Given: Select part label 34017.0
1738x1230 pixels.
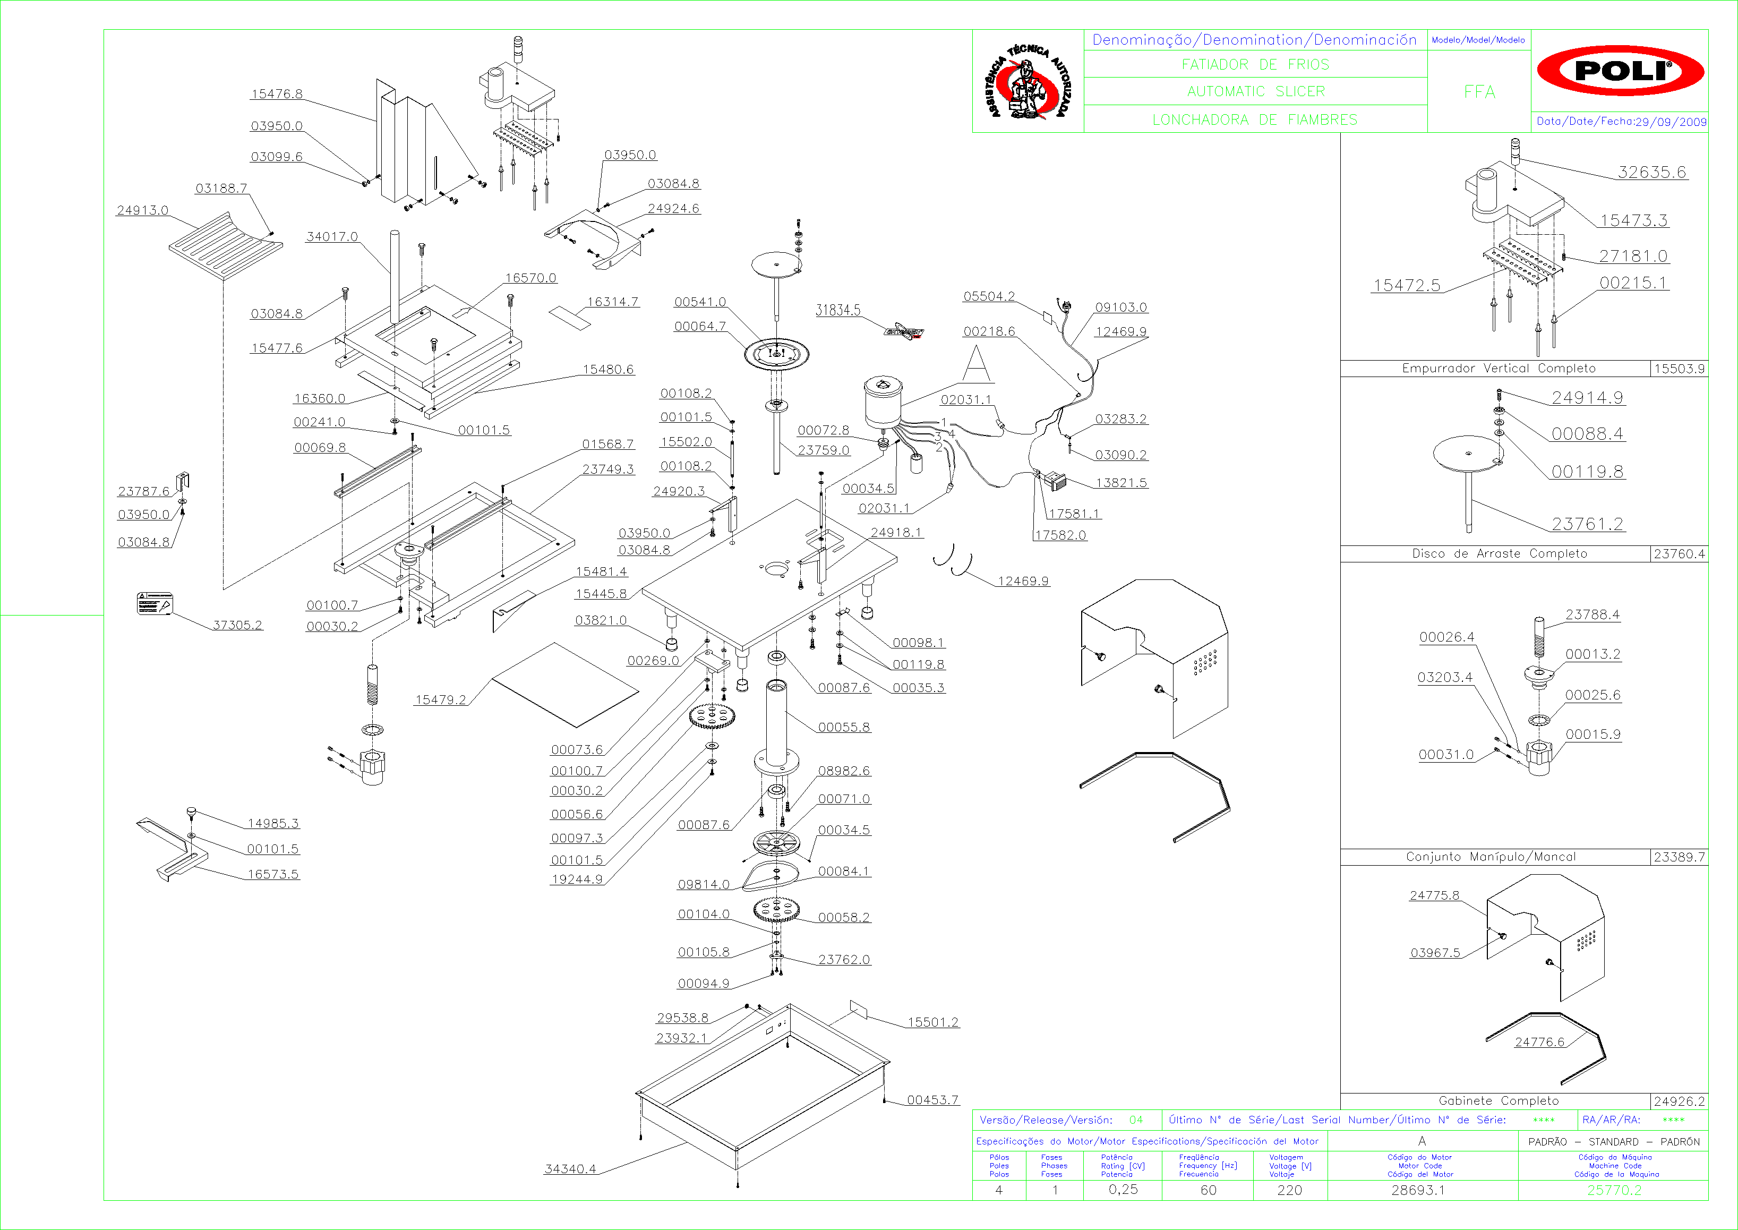Looking at the screenshot, I should (x=332, y=236).
